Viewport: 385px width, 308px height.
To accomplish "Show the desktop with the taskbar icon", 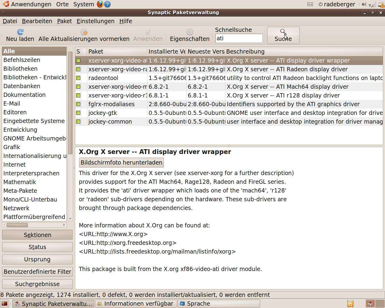I will 4,303.
